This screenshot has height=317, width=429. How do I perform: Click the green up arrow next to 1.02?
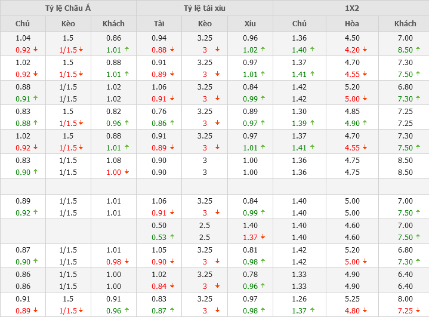263,50
